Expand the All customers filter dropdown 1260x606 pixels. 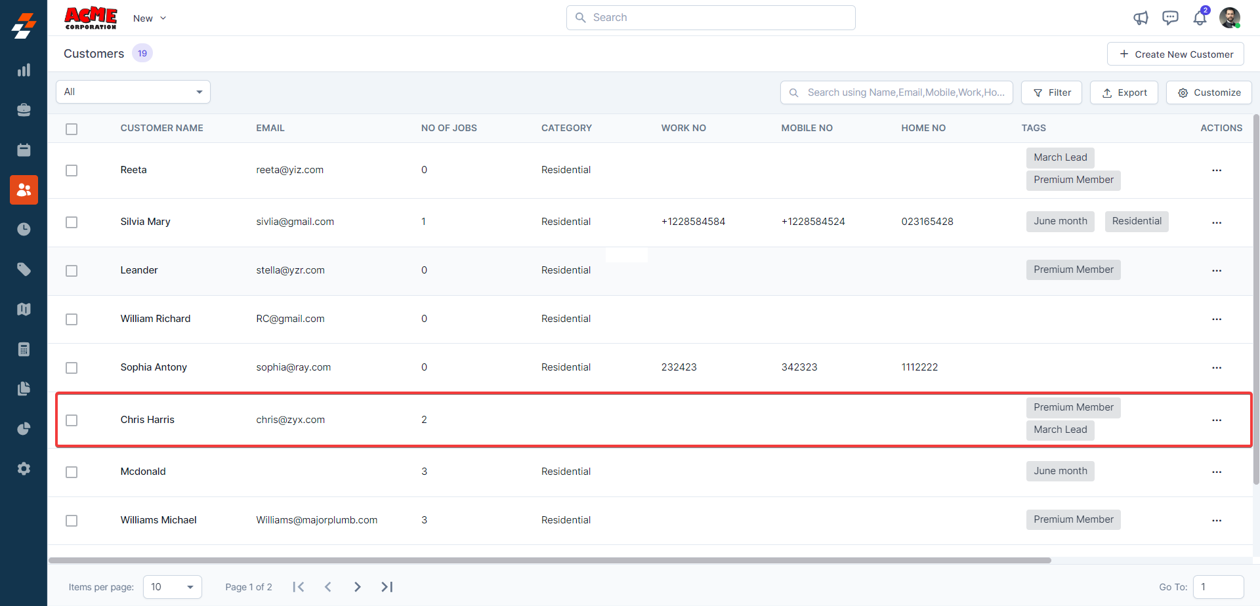tap(133, 92)
